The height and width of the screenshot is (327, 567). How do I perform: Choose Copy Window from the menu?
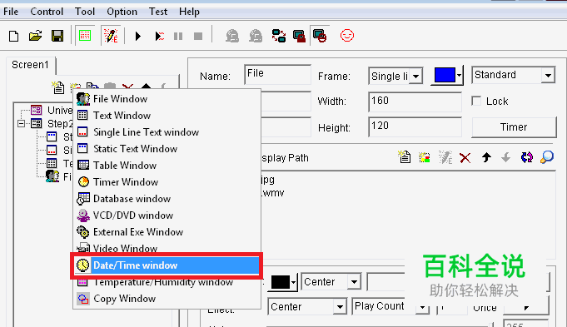click(167, 299)
